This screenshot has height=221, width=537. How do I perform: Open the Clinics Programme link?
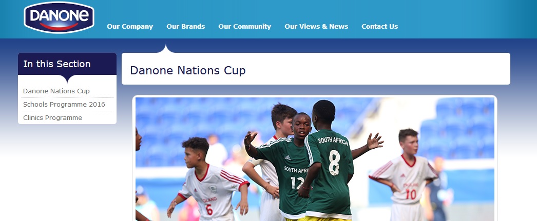(52, 118)
